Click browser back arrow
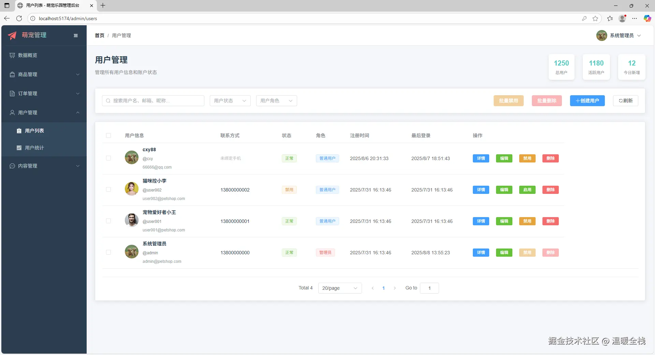 click(x=7, y=18)
